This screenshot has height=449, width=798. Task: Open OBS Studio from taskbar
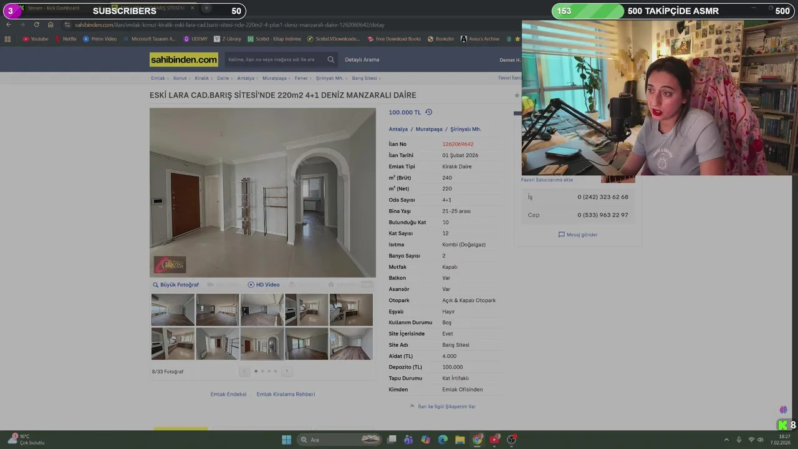point(511,440)
